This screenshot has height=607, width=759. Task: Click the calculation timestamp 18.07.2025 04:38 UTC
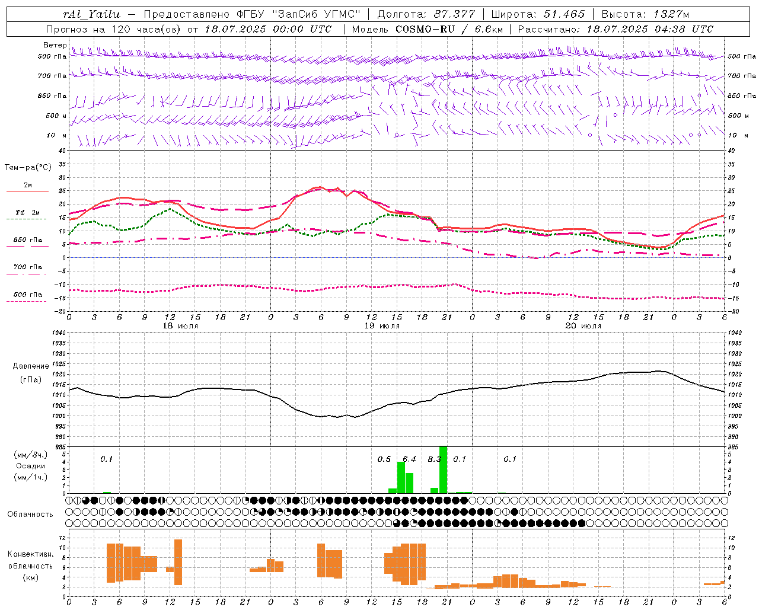click(650, 29)
